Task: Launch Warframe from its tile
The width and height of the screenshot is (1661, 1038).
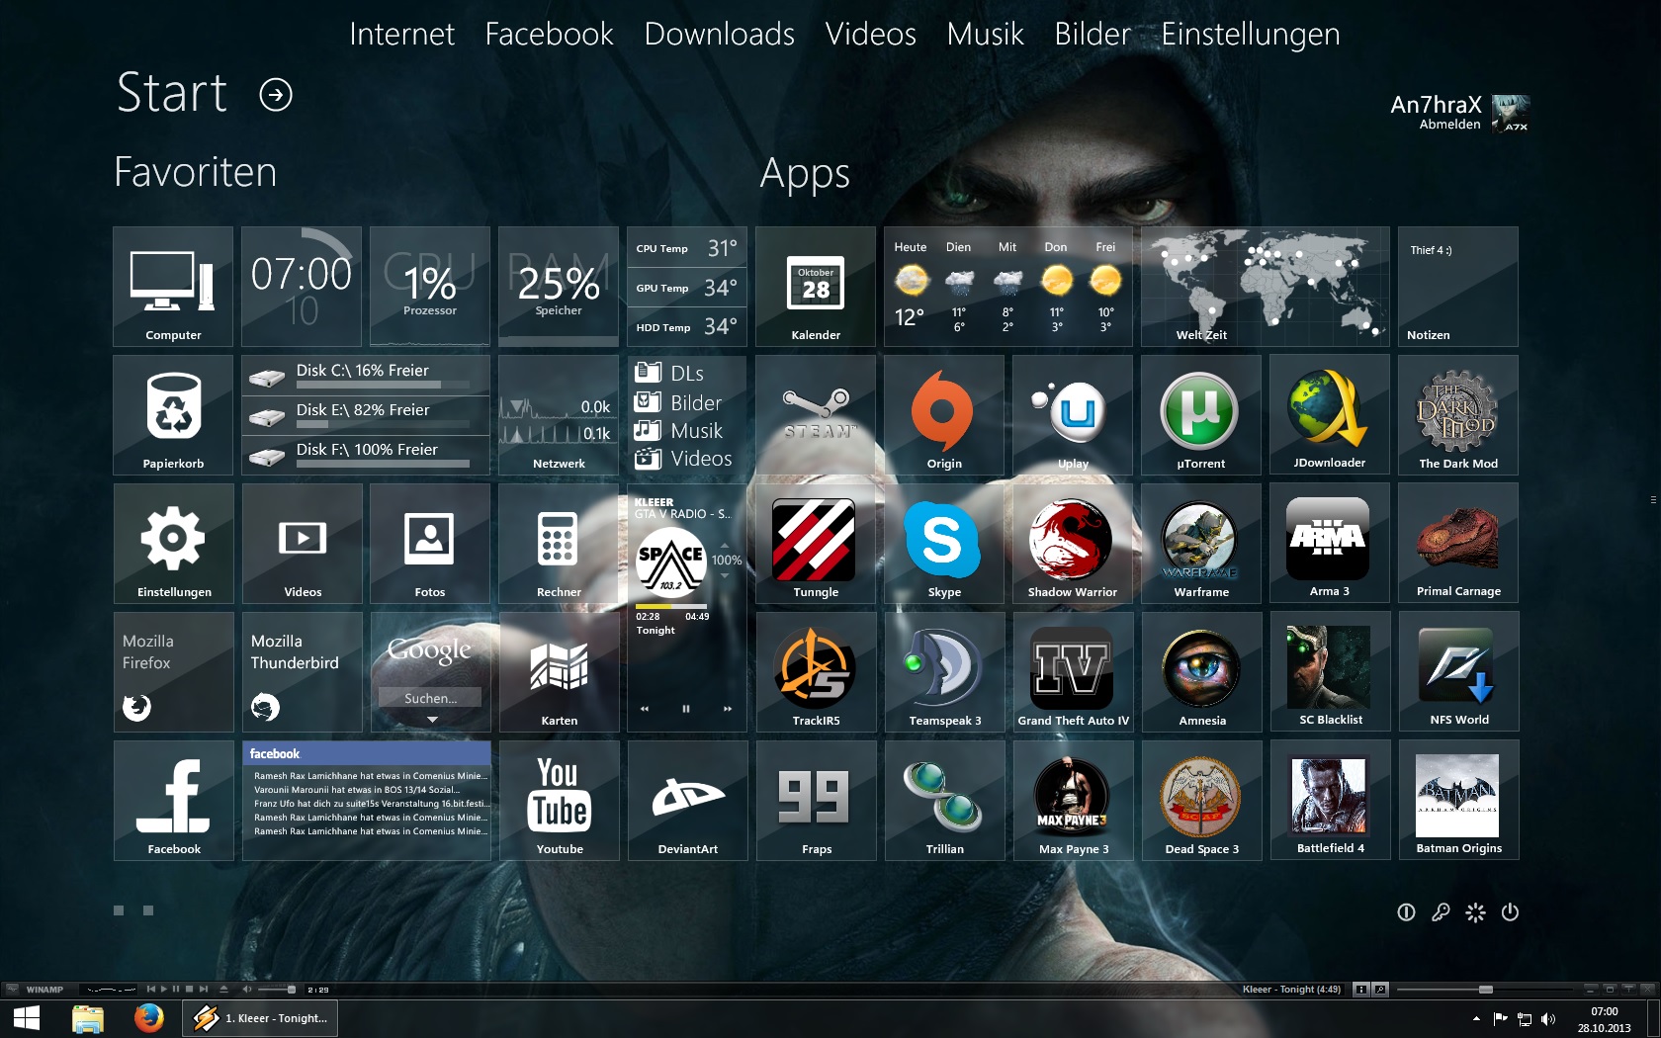Action: coord(1201,544)
